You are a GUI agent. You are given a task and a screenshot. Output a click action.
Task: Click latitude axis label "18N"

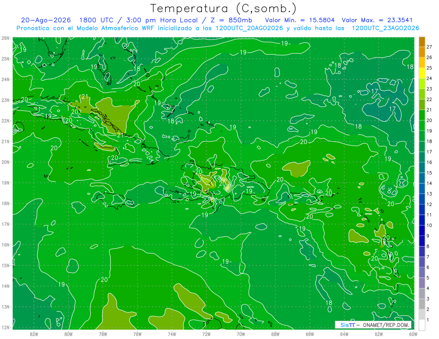coord(5,203)
